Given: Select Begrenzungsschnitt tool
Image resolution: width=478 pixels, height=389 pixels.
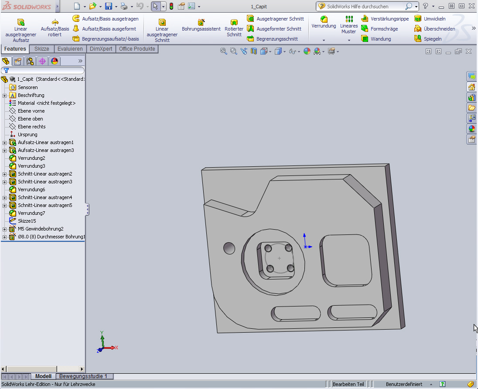Looking at the screenshot, I should click(272, 39).
